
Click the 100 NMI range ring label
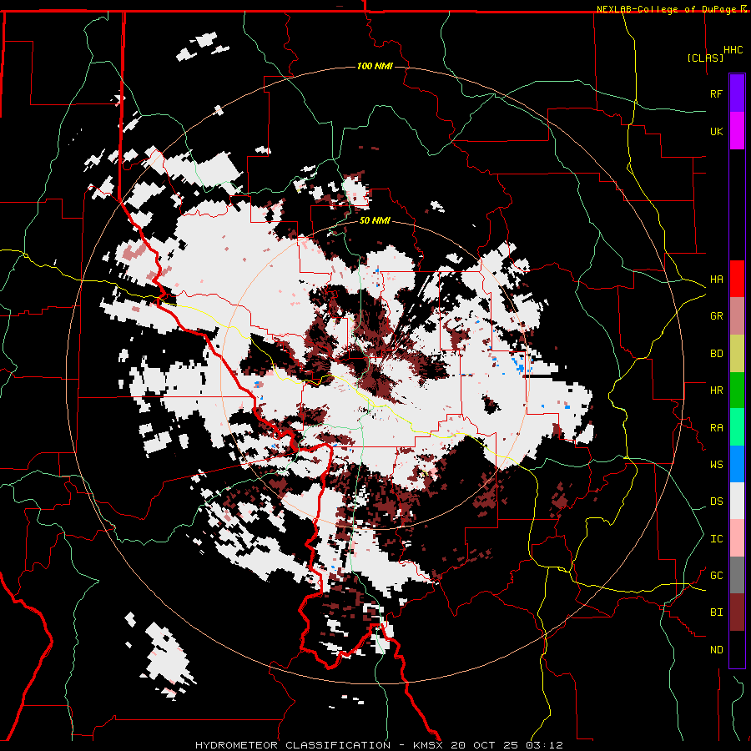pyautogui.click(x=375, y=66)
